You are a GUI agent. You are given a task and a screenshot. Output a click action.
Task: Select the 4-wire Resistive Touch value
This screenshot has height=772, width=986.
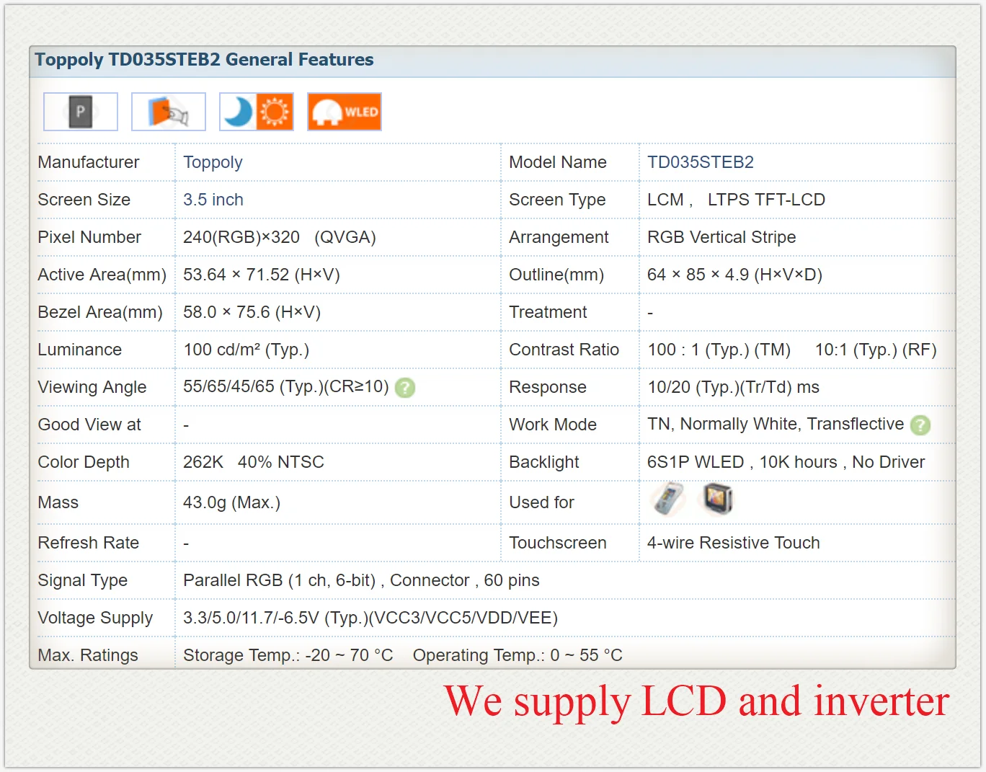pyautogui.click(x=734, y=543)
